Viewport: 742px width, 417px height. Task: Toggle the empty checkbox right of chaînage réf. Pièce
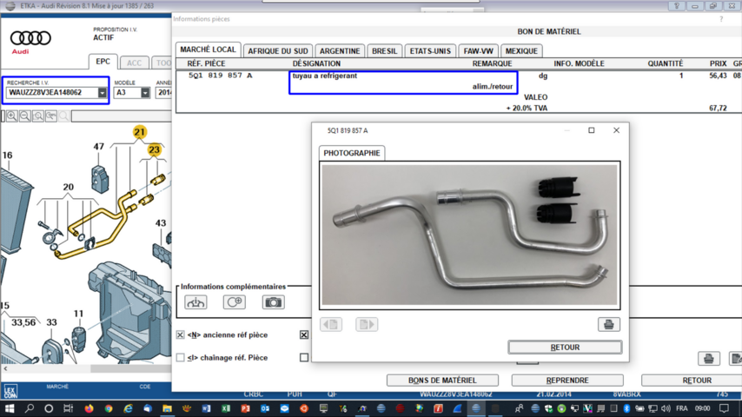pos(304,357)
